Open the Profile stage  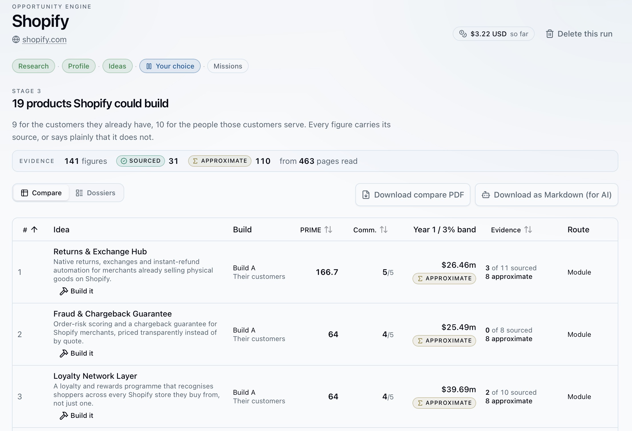[79, 66]
